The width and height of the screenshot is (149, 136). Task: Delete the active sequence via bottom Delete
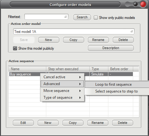(x=123, y=123)
